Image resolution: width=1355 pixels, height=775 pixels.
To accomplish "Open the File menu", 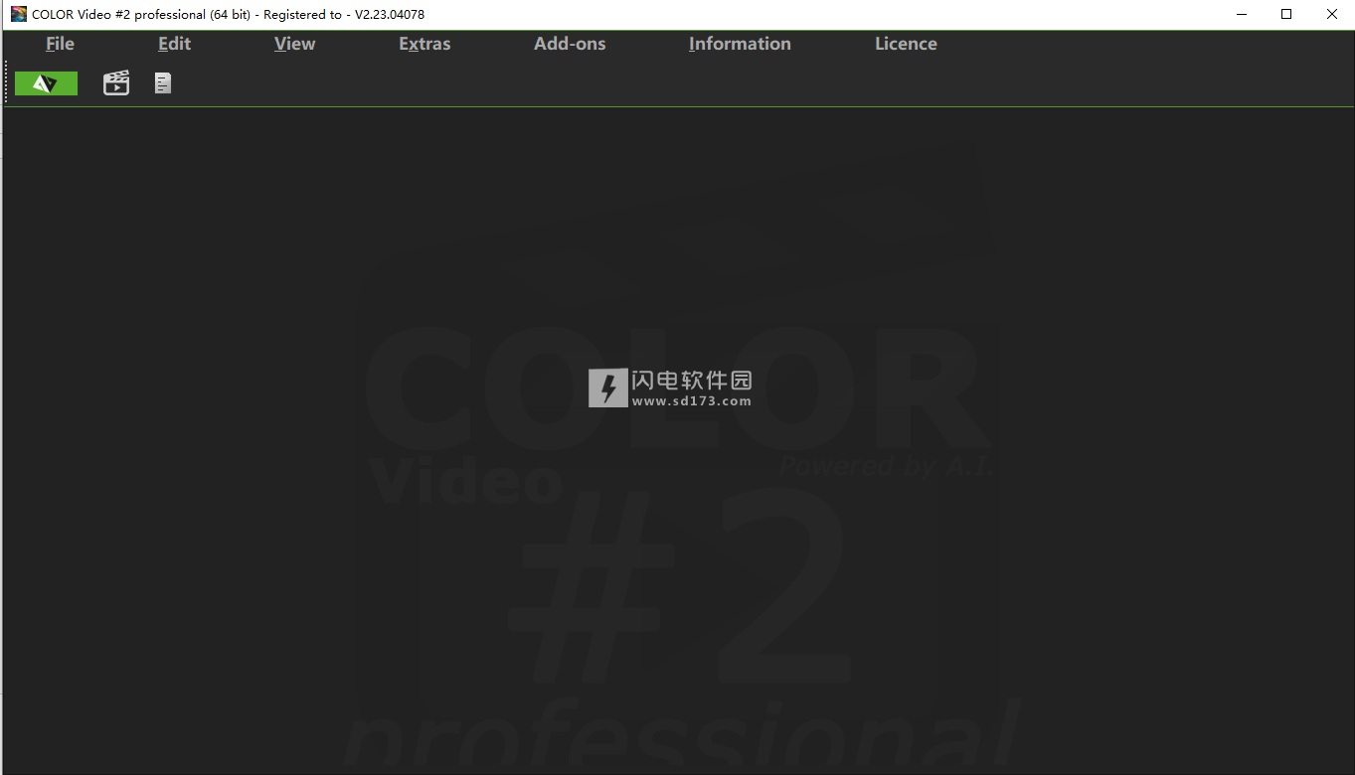I will point(60,44).
